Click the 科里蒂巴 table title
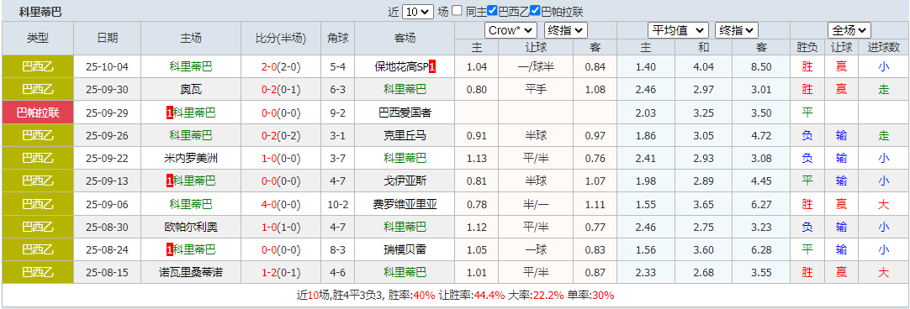 (x=40, y=11)
